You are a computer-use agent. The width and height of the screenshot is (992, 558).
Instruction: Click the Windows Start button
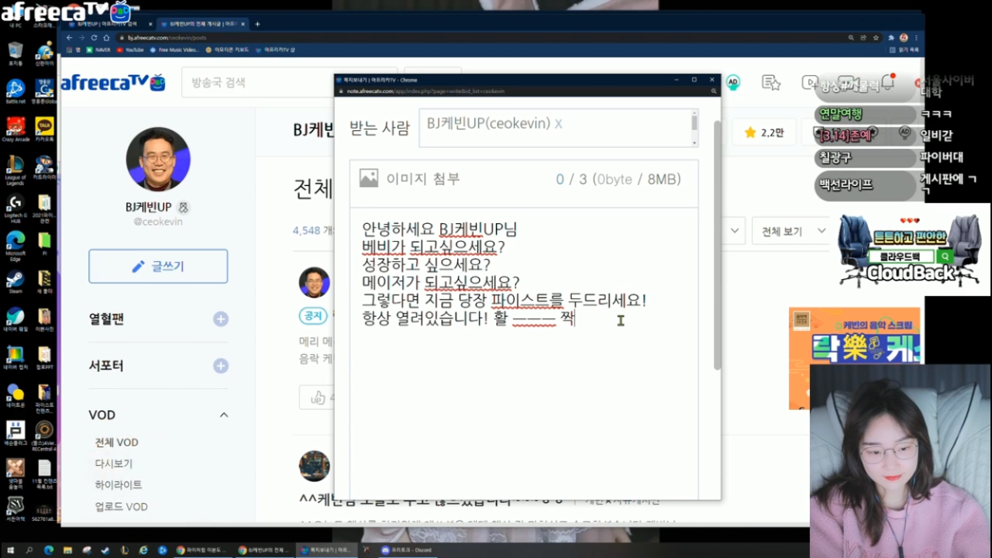(x=9, y=549)
